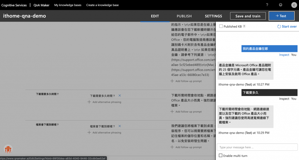Viewport: 299px width, 160px height.
Task: Click plus icon for follow-up prompt under support.office.com answer
Action: click(172, 81)
